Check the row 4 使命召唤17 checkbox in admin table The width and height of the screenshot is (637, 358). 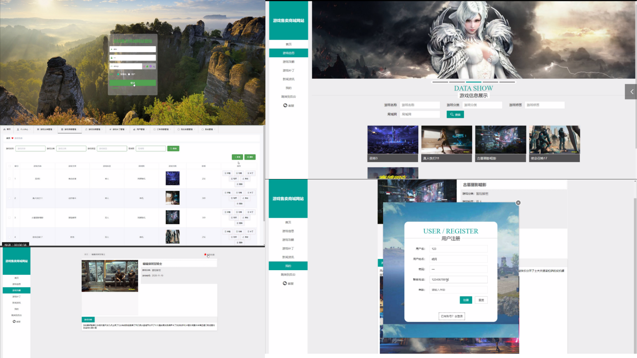pyautogui.click(x=10, y=237)
